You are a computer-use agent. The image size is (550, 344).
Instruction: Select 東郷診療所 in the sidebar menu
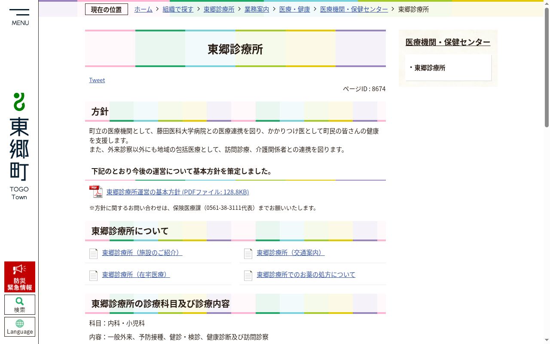coord(430,68)
